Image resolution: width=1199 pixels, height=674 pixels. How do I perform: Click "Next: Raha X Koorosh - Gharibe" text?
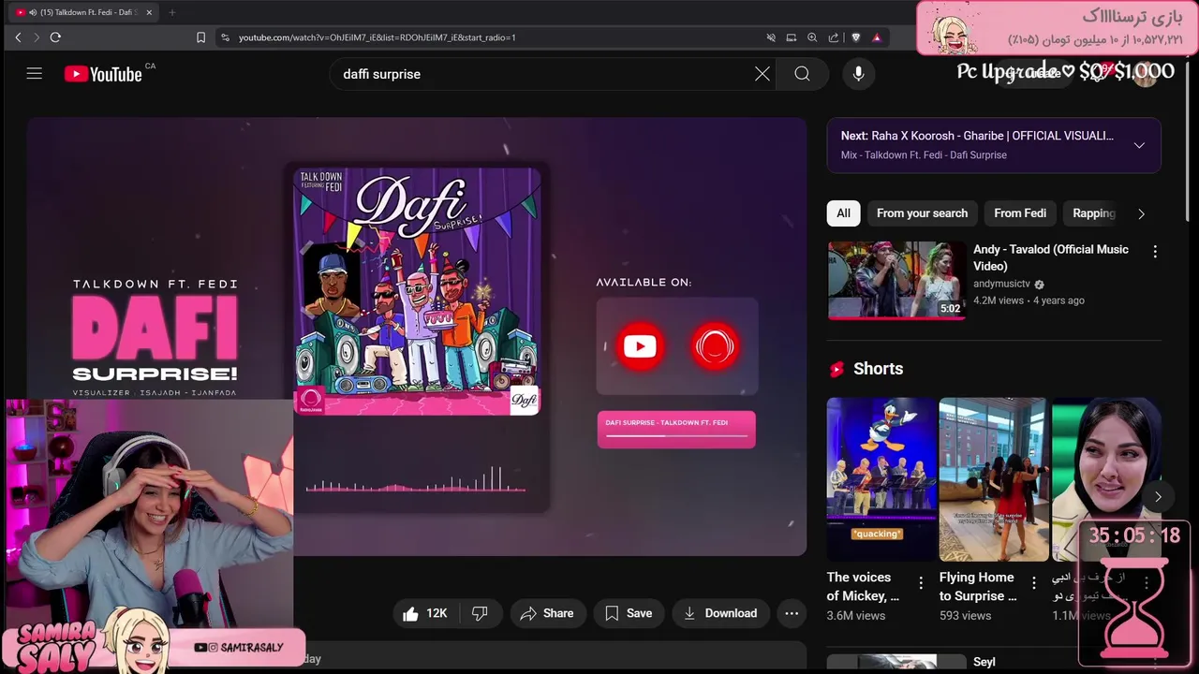click(x=977, y=136)
